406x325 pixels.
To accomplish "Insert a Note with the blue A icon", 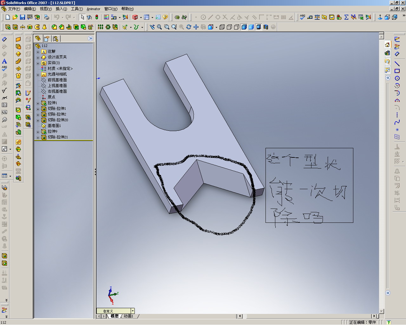I will [x=4, y=61].
